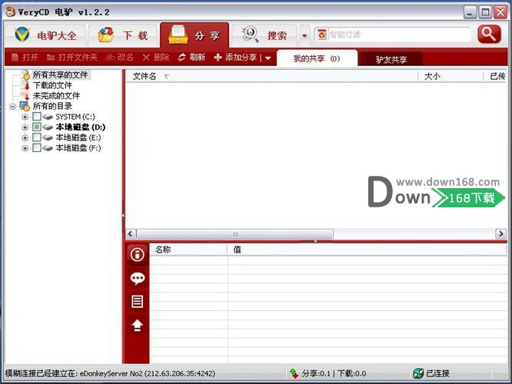Click the server connection status text

[x=110, y=373]
